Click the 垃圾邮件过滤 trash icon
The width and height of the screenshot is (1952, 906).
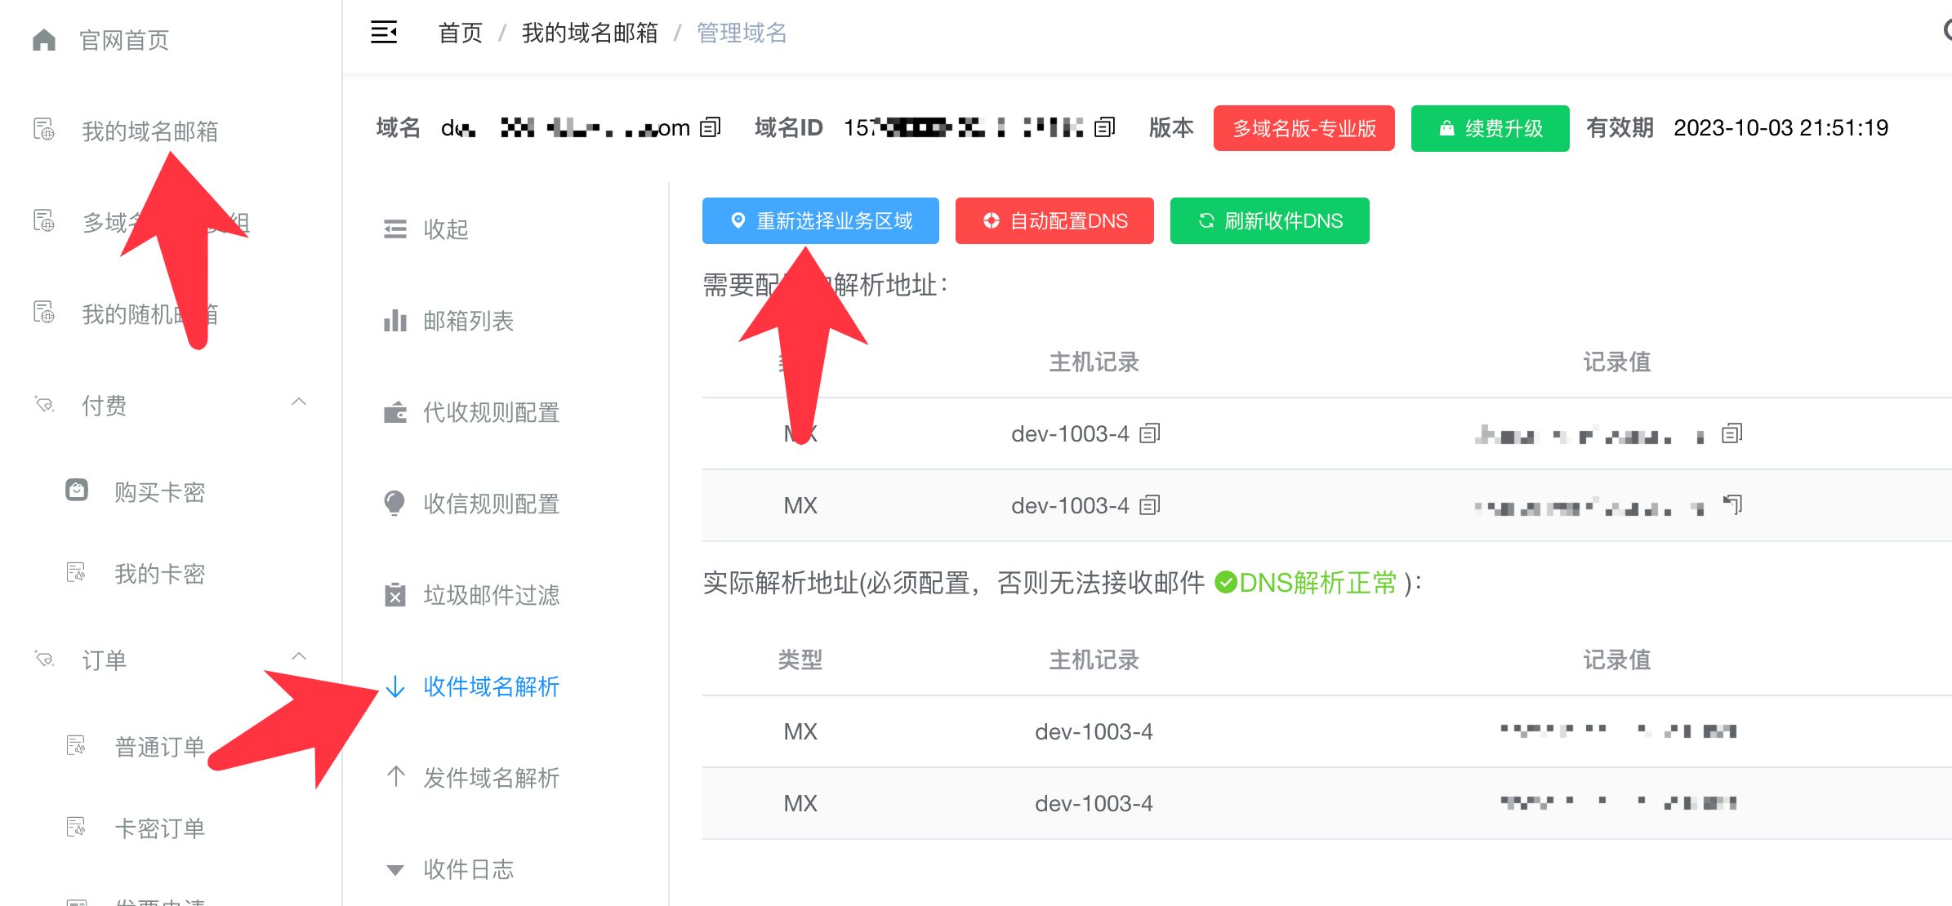(395, 595)
